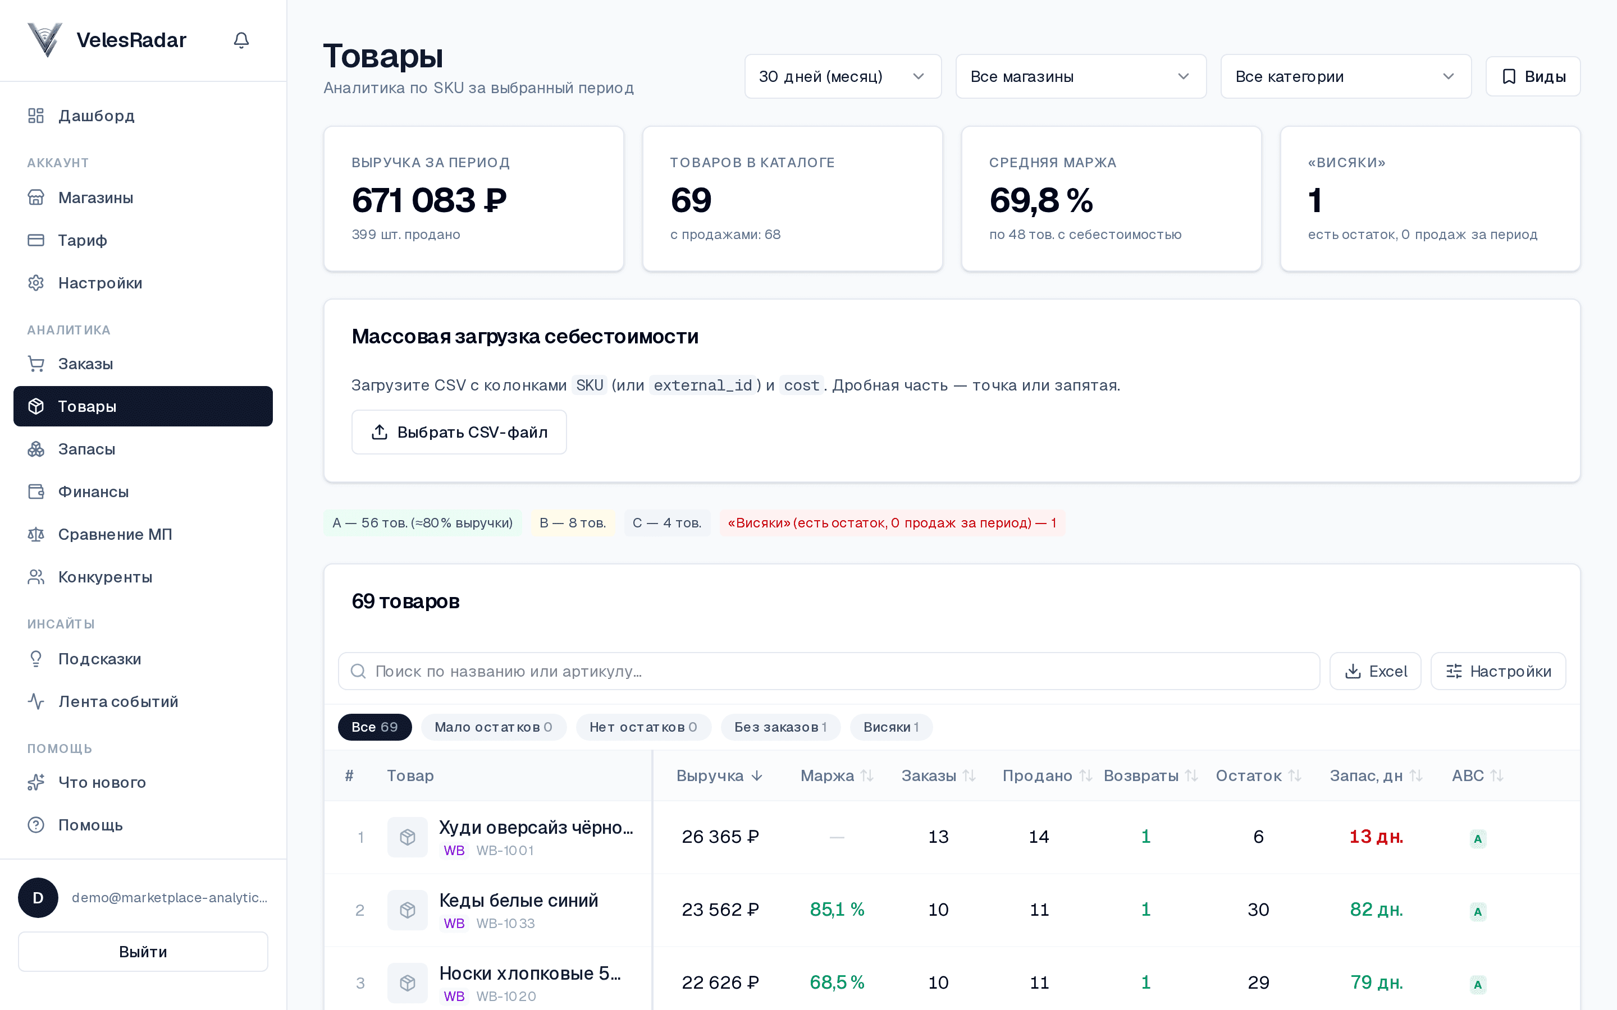Click the Лента событий activity icon
The width and height of the screenshot is (1617, 1010).
(36, 701)
